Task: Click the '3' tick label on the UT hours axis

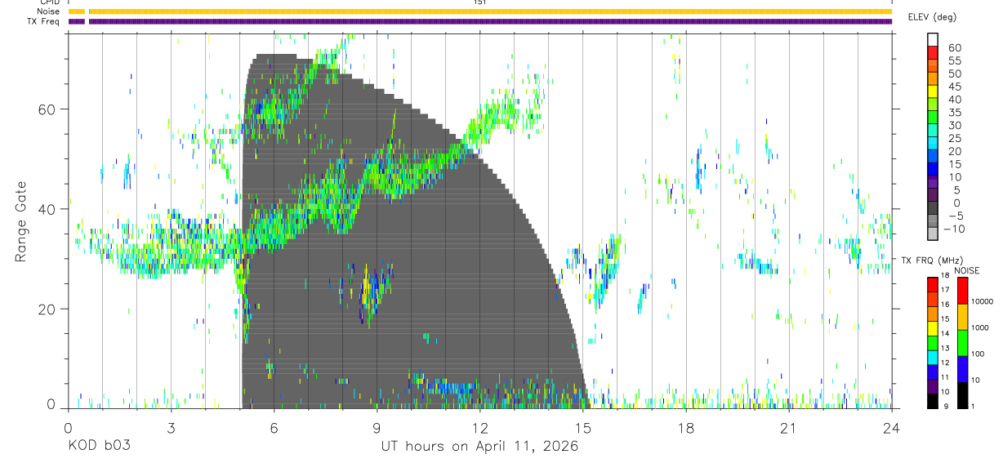Action: coord(171,427)
